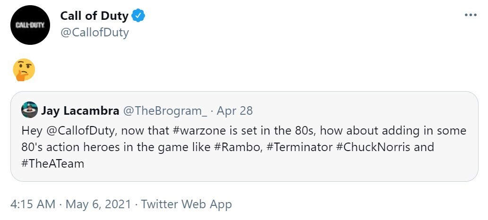Click the blue verified badge icon
The height and width of the screenshot is (220, 488).
138,16
